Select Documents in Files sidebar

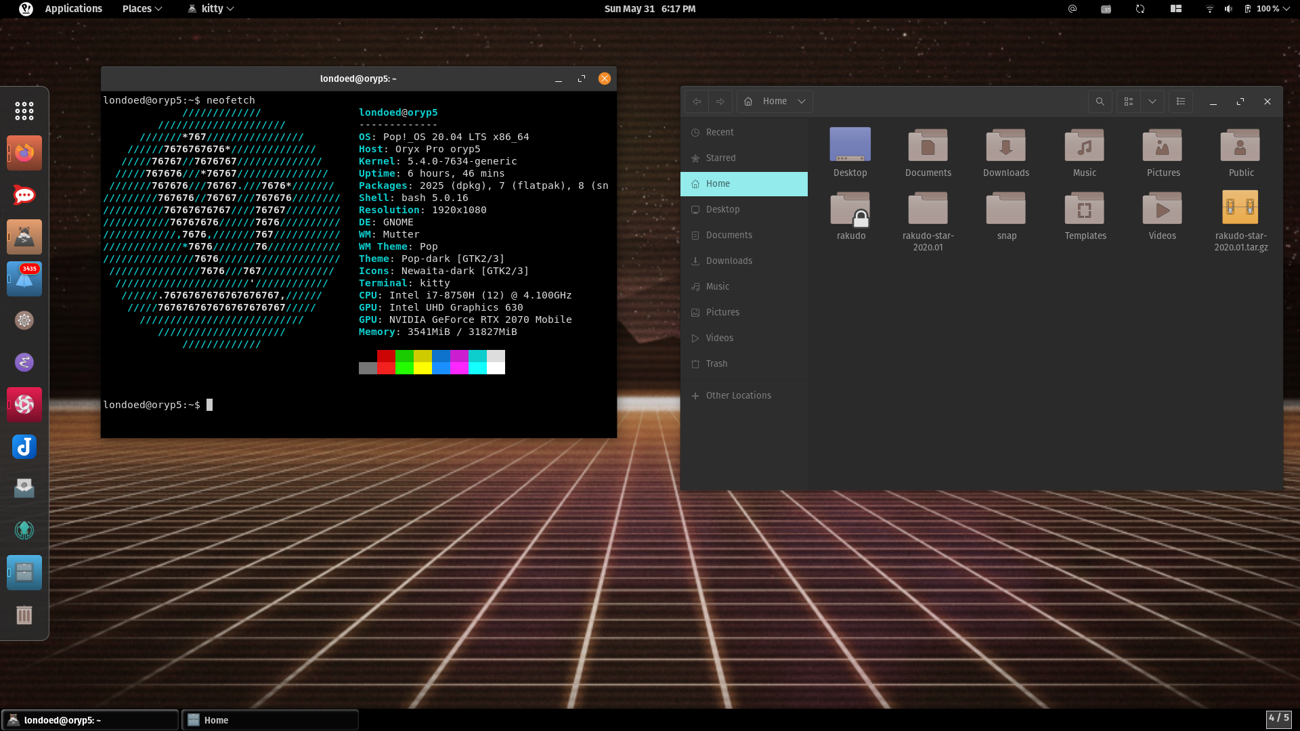744,236
